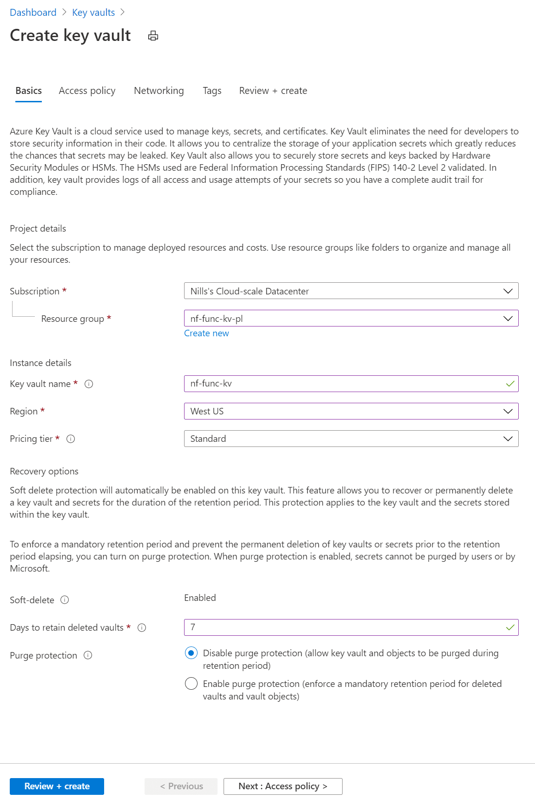The image size is (535, 806).
Task: Open the Tags tab
Action: point(211,91)
